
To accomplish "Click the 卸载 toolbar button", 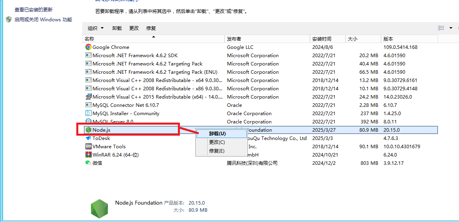I will coord(117,28).
